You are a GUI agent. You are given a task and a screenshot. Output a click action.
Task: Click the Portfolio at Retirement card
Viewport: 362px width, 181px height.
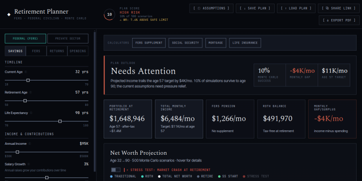click(x=128, y=119)
